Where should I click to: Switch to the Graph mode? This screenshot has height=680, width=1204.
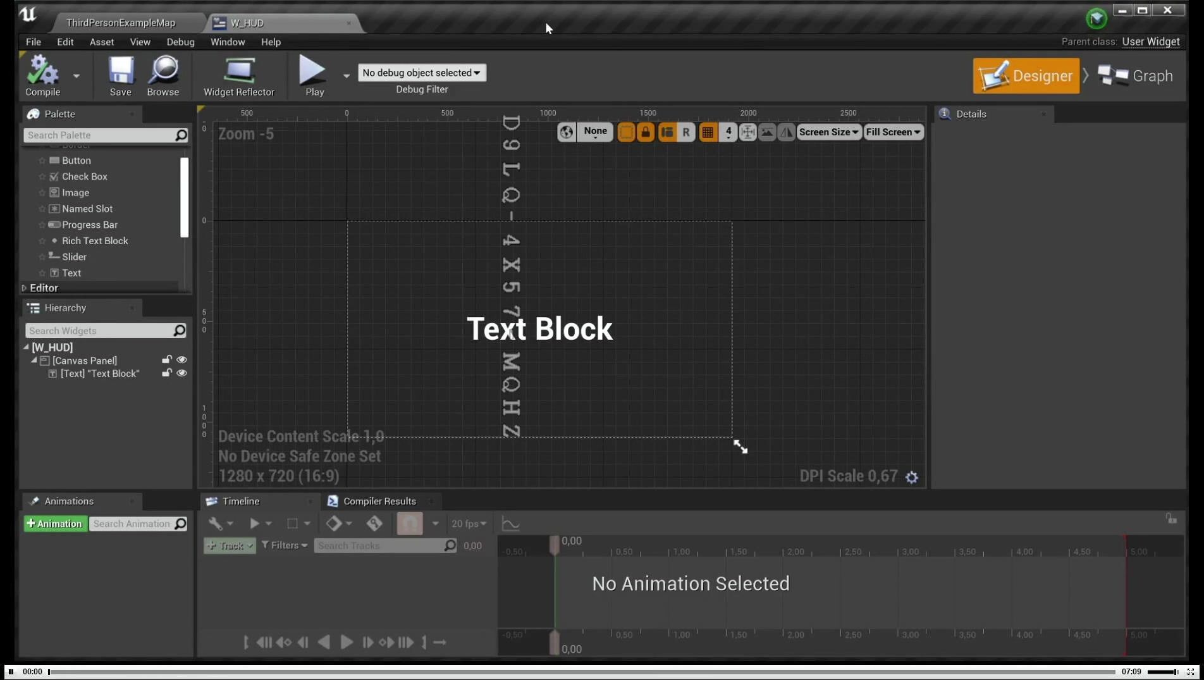coord(1136,76)
